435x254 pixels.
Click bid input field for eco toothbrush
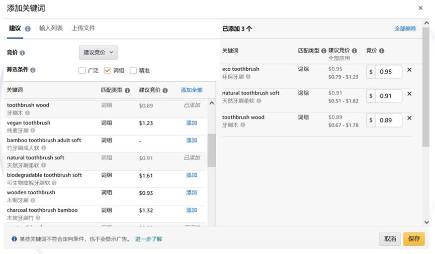point(389,72)
